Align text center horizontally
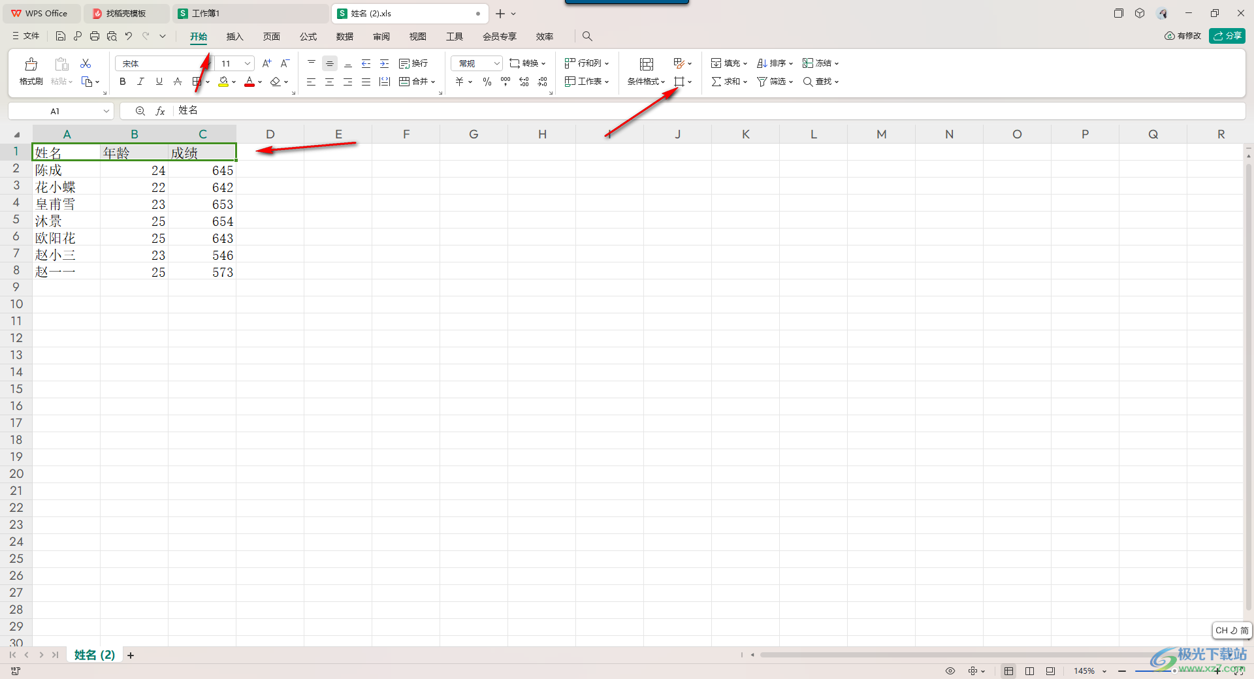Screen dimensions: 1254x679 click(x=330, y=82)
